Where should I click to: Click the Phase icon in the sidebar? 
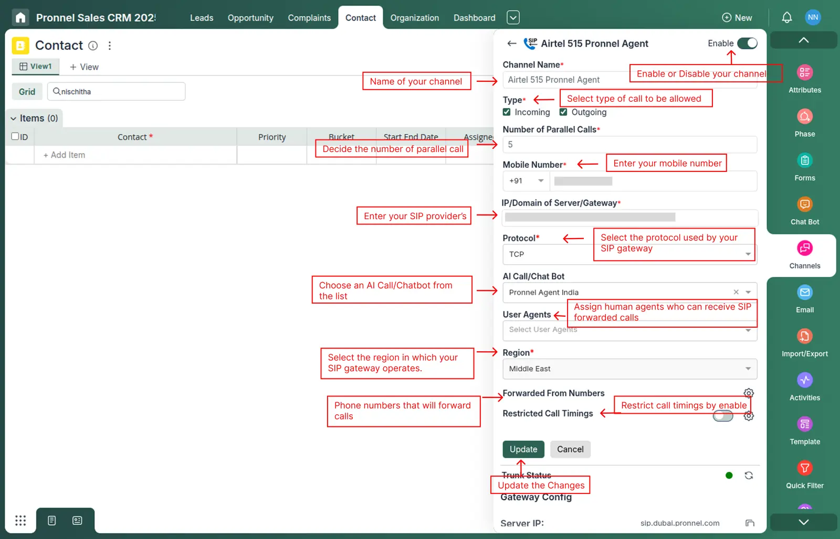click(804, 121)
